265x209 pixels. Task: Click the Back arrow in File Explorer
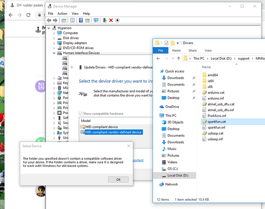[x=159, y=59]
